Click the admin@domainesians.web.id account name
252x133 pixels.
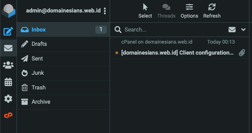tap(63, 11)
